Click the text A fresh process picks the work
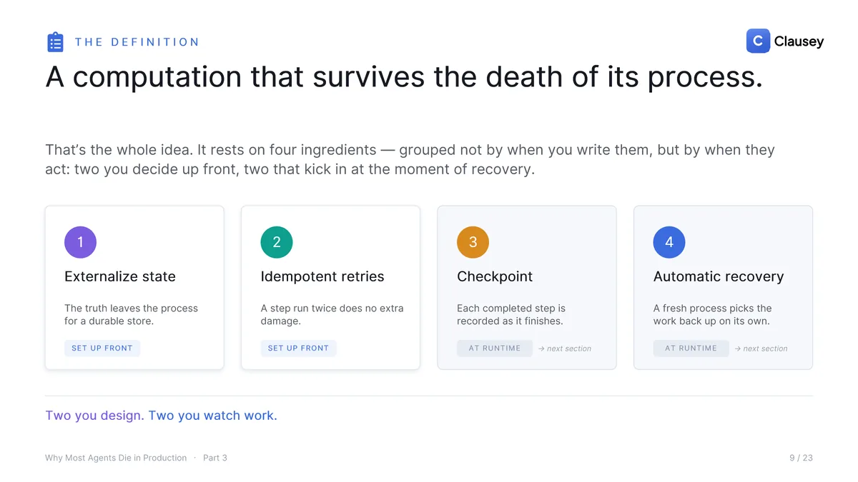This screenshot has width=858, height=482. click(x=713, y=315)
